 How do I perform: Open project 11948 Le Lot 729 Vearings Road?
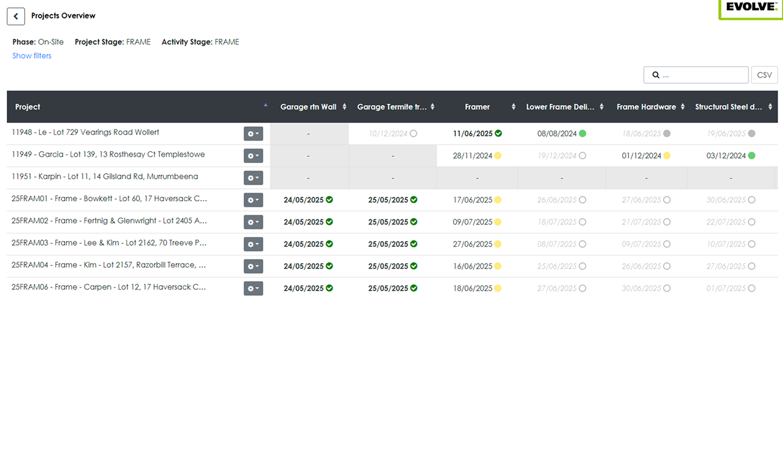(x=85, y=132)
